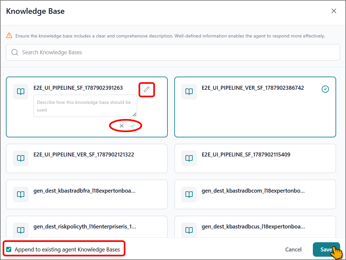Select gen_dest_kbastradbcom_l18expertonbo... knowledge base

tap(255, 194)
